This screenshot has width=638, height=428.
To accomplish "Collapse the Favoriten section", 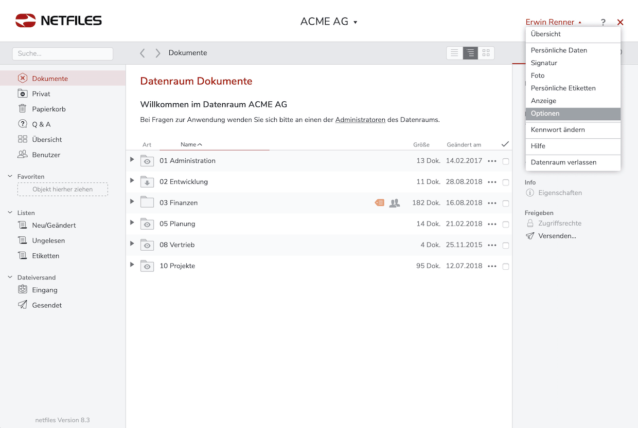I will tap(10, 176).
